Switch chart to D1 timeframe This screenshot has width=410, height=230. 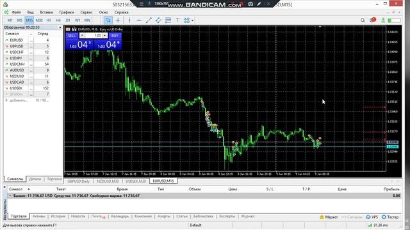pyautogui.click(x=68, y=20)
